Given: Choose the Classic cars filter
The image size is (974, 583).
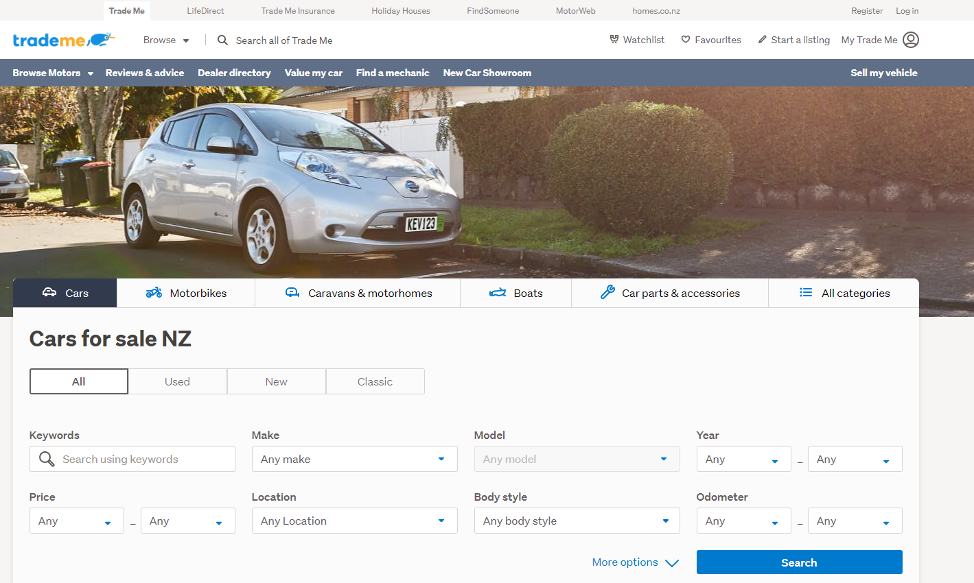Looking at the screenshot, I should pos(375,381).
